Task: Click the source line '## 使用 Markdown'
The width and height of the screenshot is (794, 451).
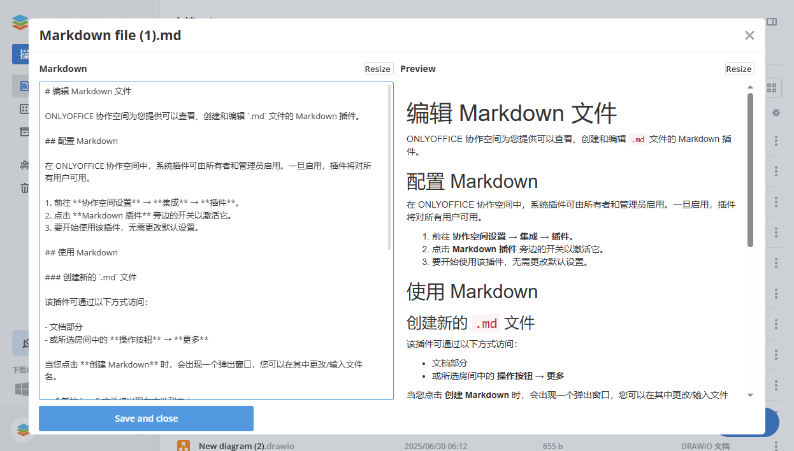Action: [82, 252]
